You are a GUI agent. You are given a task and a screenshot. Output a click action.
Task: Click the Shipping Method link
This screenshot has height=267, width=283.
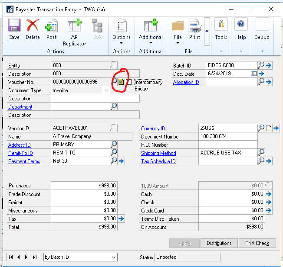(x=158, y=153)
